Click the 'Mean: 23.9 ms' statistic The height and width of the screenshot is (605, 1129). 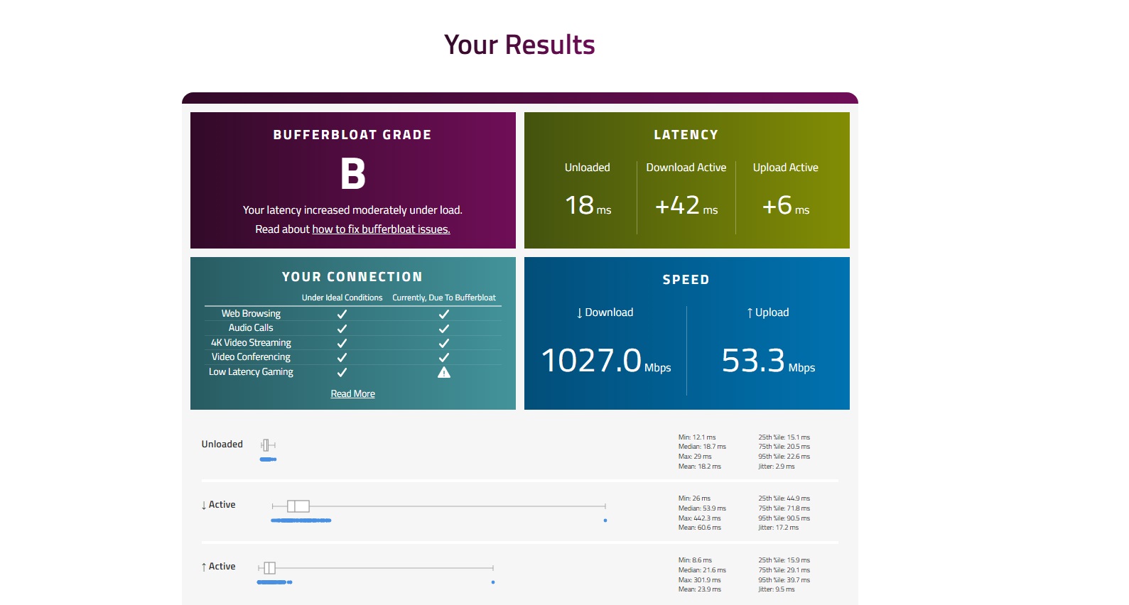(700, 589)
